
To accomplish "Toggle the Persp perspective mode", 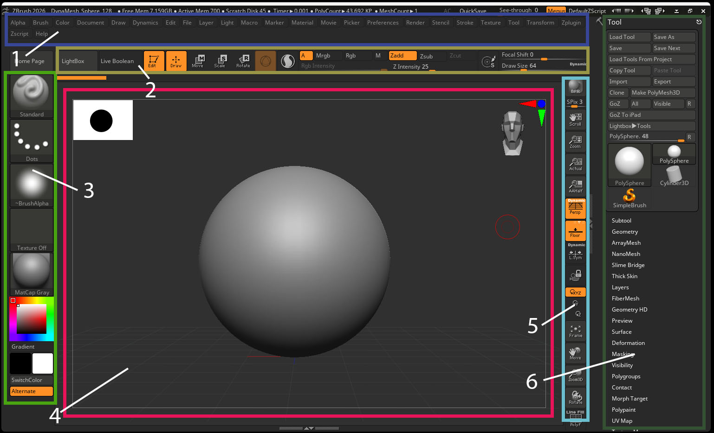I will [x=575, y=209].
